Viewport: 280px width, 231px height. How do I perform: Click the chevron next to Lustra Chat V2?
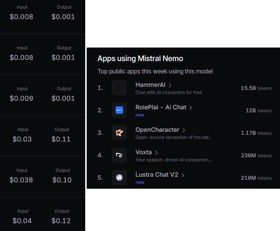coord(183,175)
